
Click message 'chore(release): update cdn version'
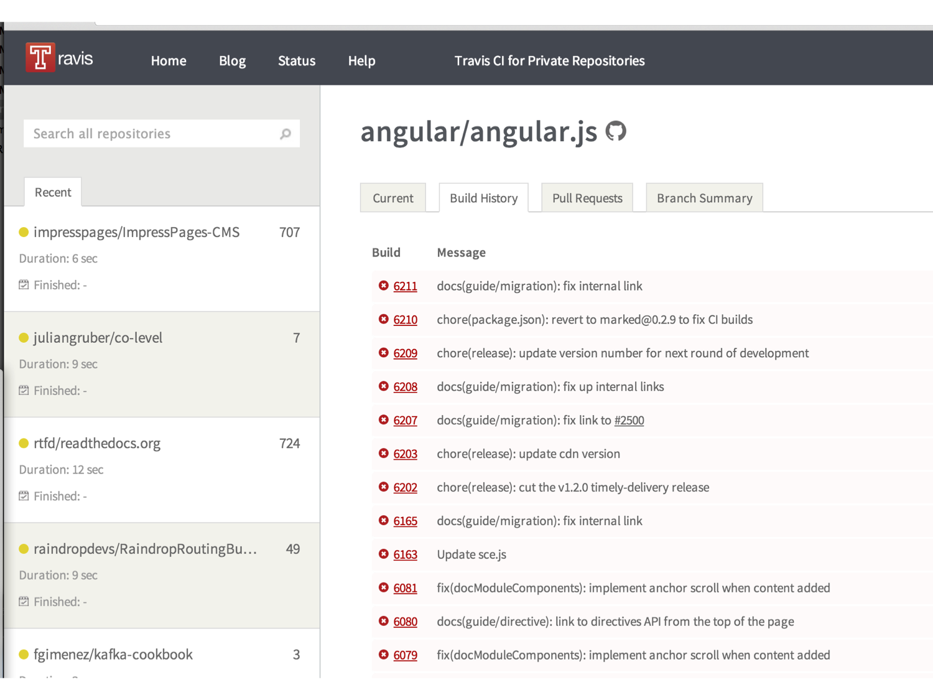pos(528,454)
